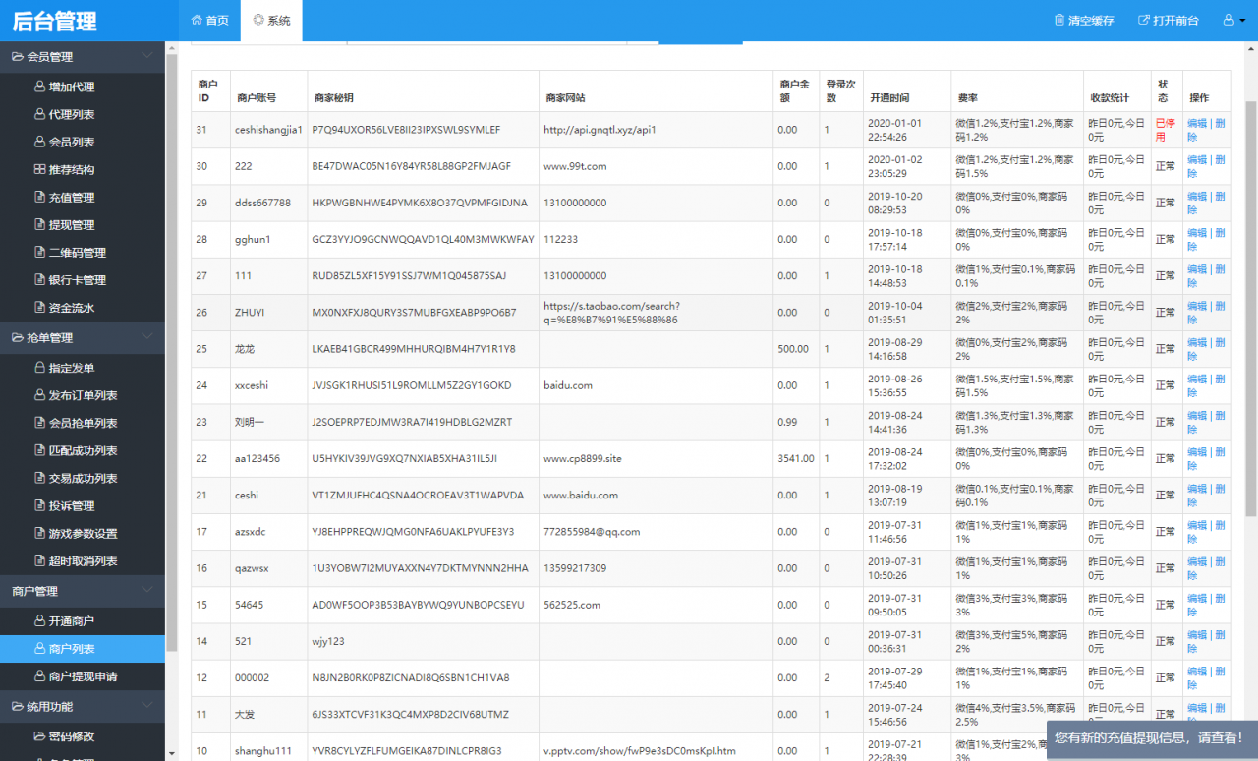Click the 充值管理 document icon
Image resolution: width=1258 pixels, height=761 pixels.
point(39,197)
